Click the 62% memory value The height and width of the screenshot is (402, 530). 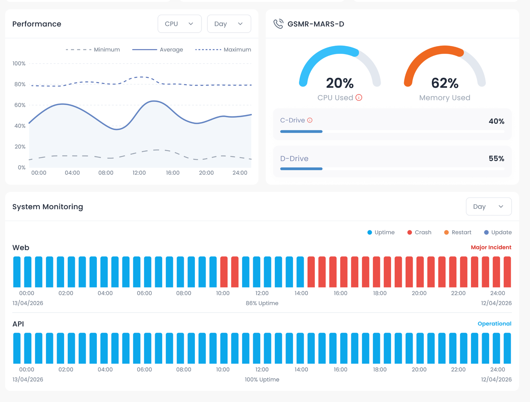click(x=445, y=83)
